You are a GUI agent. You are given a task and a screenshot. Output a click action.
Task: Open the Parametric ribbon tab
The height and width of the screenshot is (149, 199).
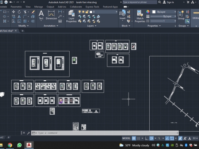point(16,7)
